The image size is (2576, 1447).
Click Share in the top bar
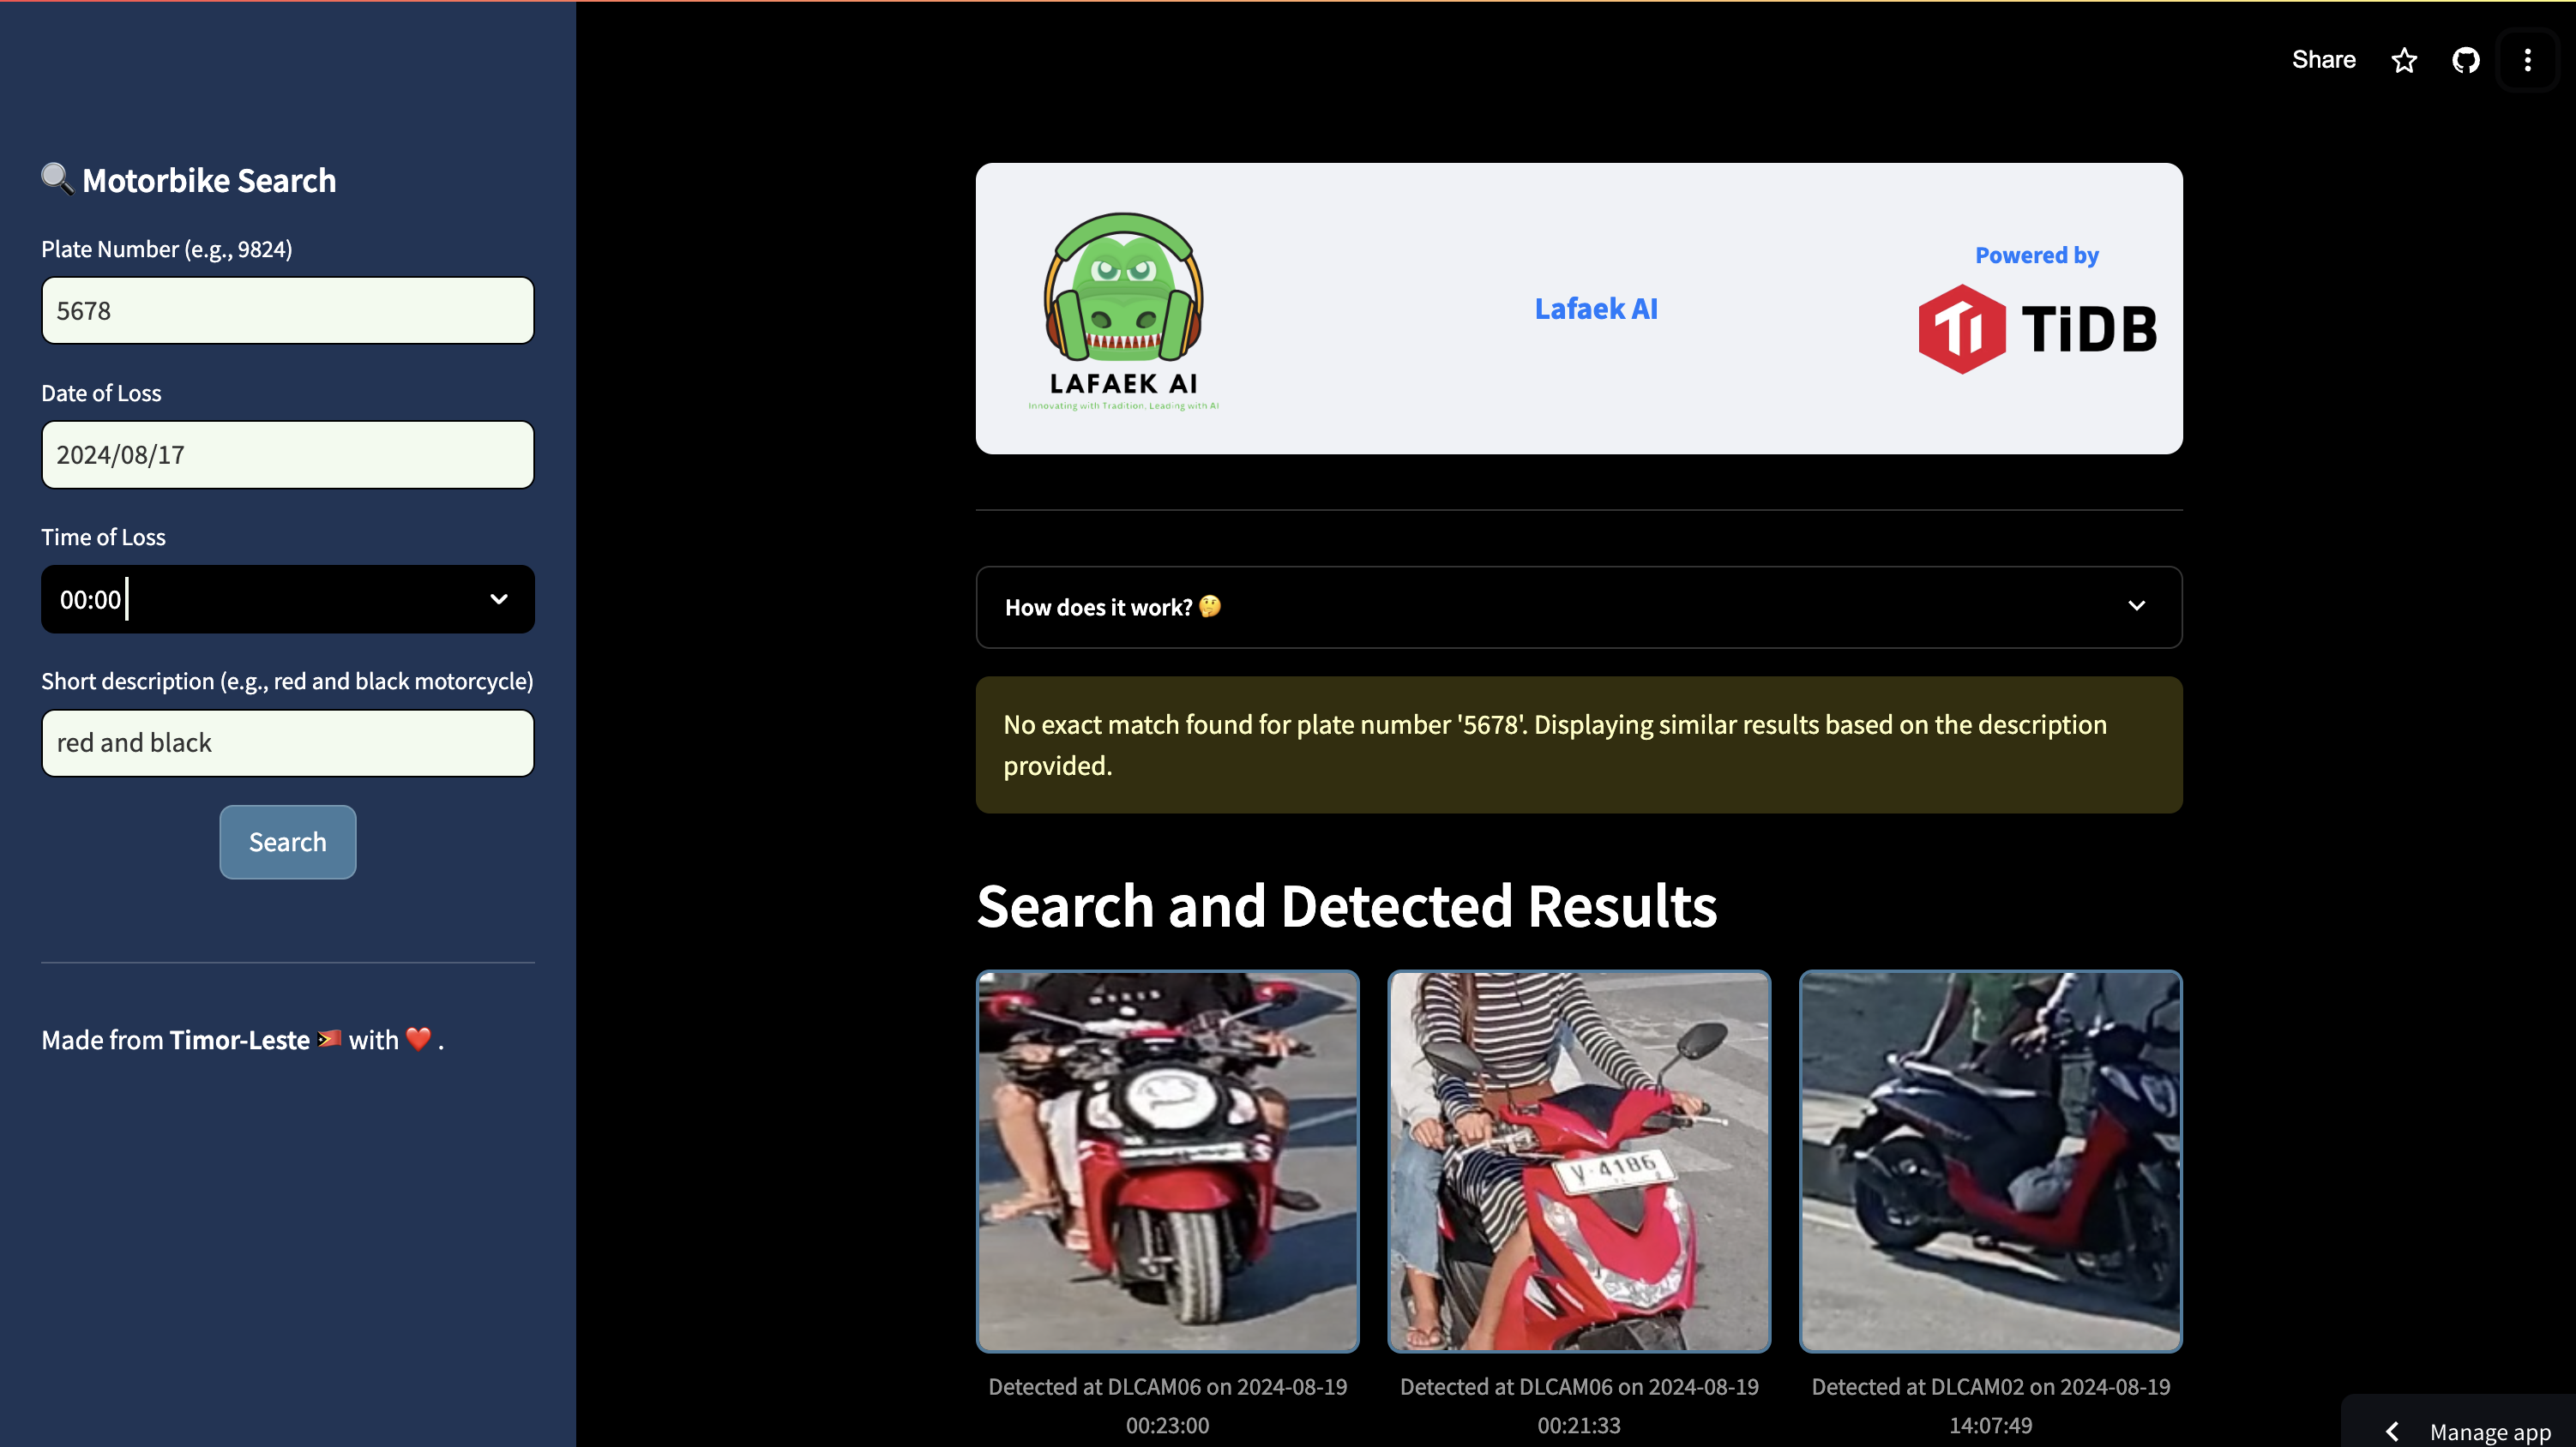point(2323,60)
